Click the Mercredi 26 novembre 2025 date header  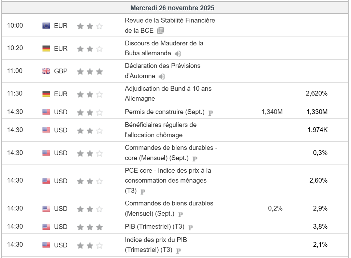(172, 8)
